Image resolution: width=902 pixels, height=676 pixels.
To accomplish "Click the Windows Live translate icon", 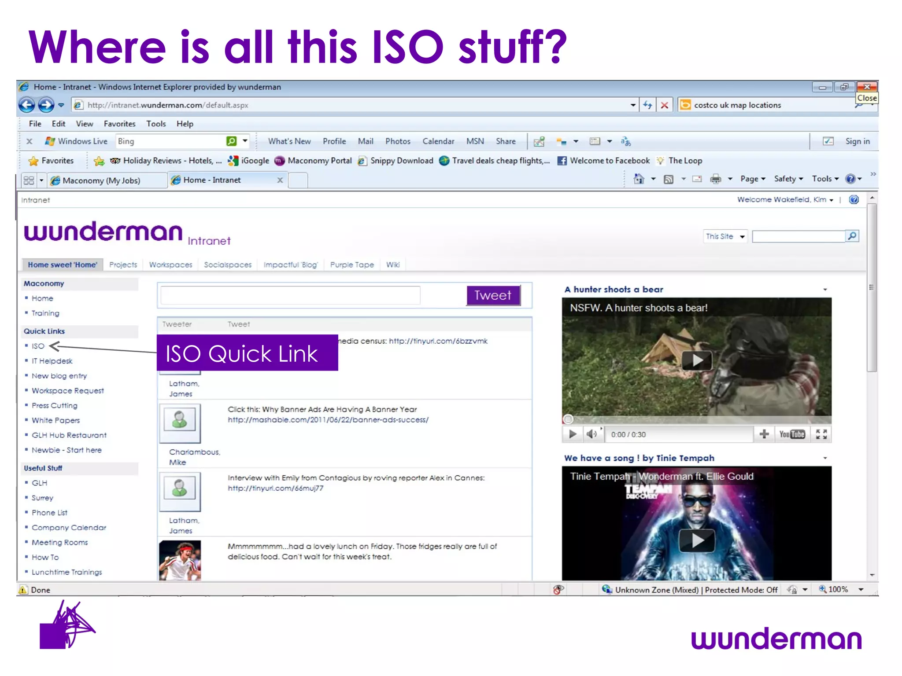I will point(626,141).
